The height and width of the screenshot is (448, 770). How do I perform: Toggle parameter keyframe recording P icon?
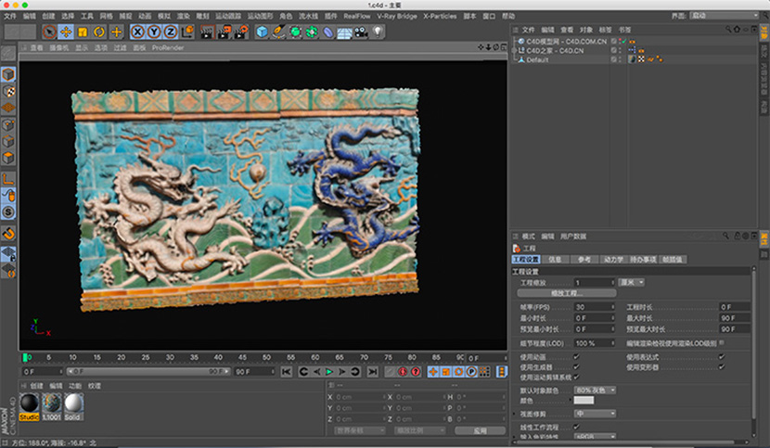[471, 372]
